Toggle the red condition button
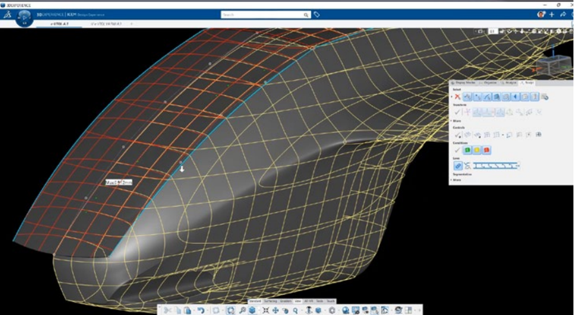 [x=486, y=150]
